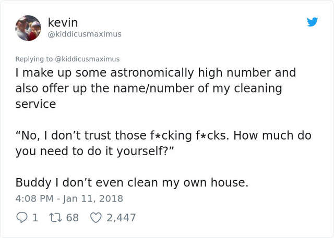334x238 pixels.
Task: Click the quoted line starting "No, I don't trust"
Action: [163, 135]
